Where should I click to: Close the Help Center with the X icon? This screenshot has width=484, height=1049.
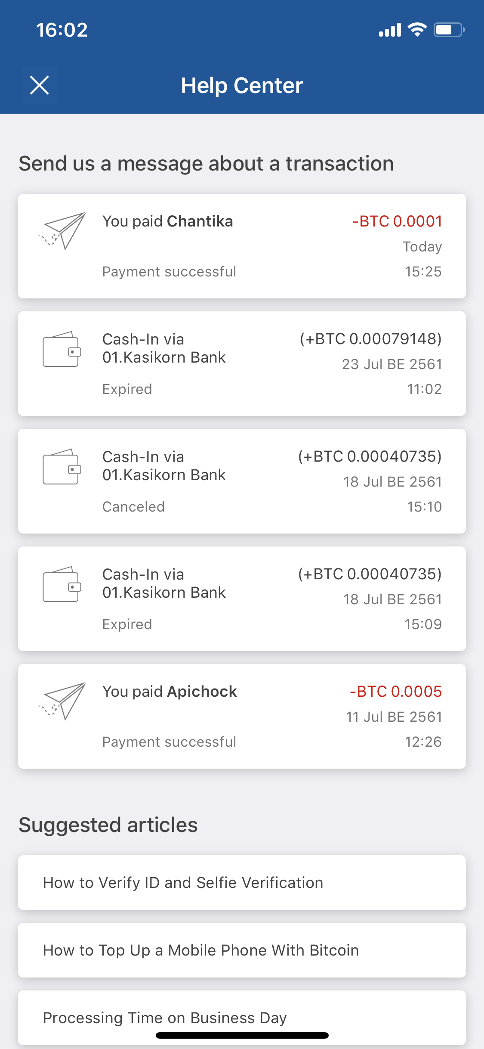click(40, 85)
